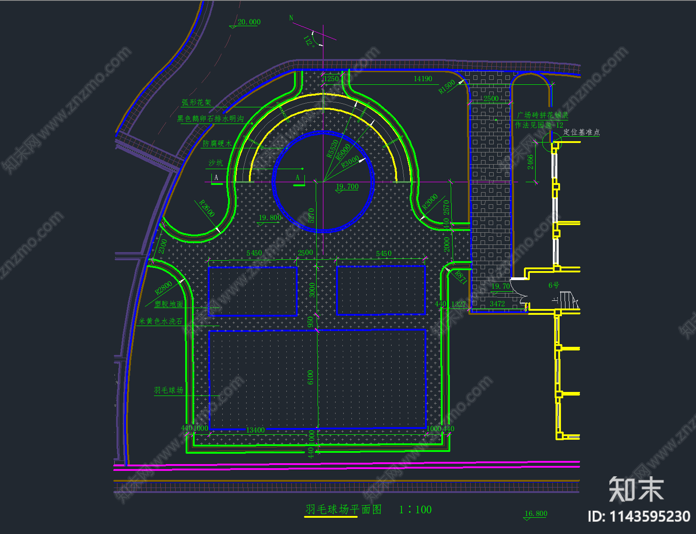Select the 广场砖拼花铺装 note
Screen dimensions: 696x534
[542, 115]
